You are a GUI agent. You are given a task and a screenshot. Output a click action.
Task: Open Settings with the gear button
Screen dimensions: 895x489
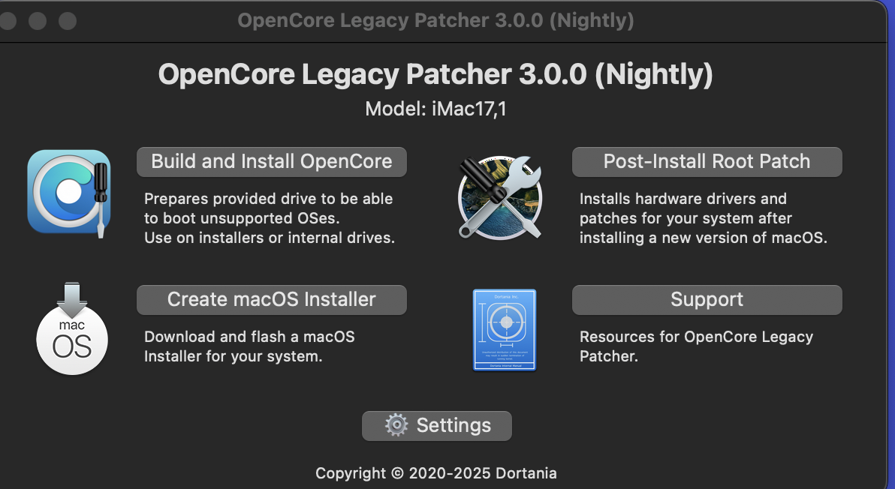[437, 426]
